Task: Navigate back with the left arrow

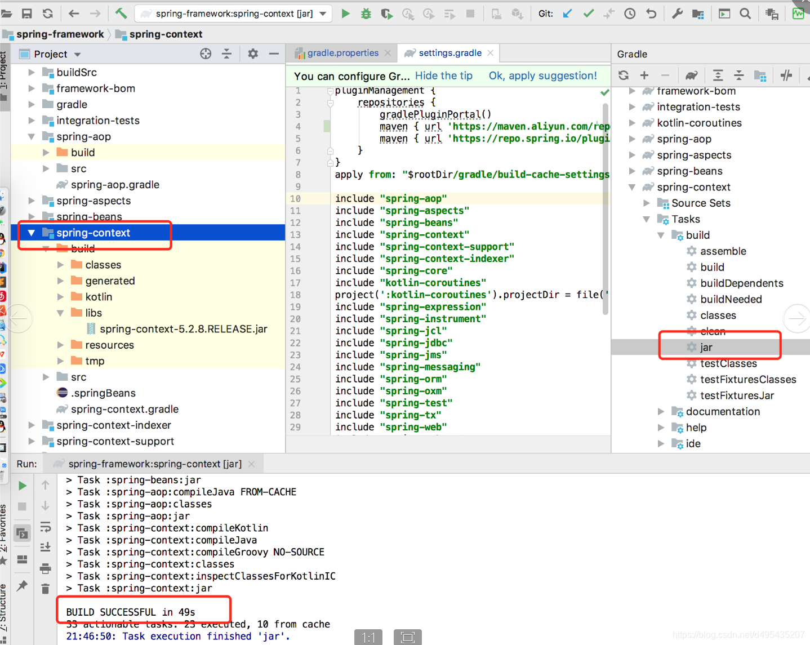Action: (74, 14)
